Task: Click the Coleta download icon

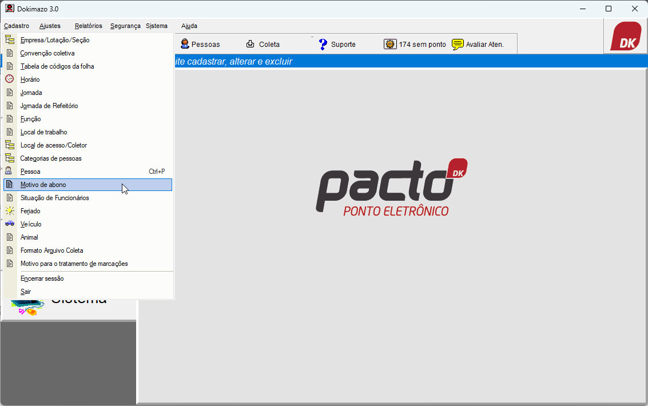Action: click(x=251, y=44)
